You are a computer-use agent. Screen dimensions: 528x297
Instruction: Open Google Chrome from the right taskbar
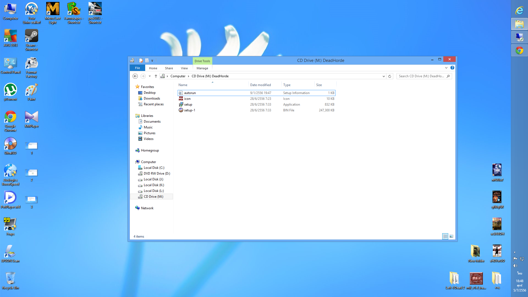click(x=519, y=51)
